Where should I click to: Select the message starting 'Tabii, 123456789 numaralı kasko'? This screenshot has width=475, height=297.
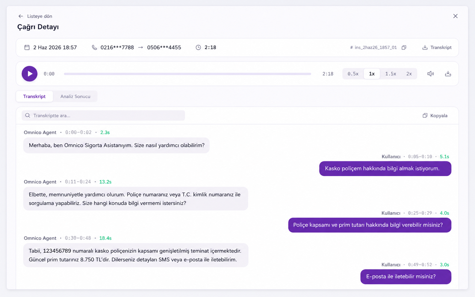(x=136, y=255)
